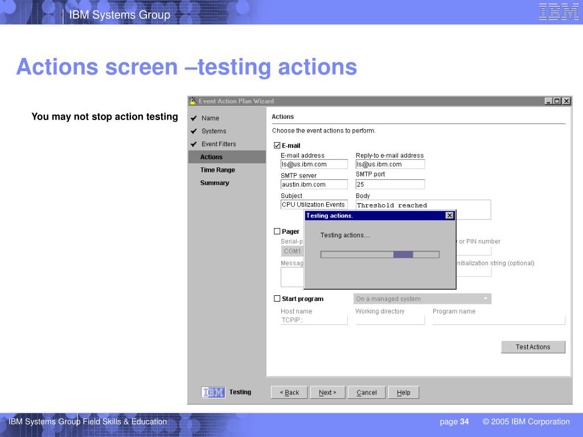
Task: Select the Actions wizard step
Action: click(x=227, y=157)
